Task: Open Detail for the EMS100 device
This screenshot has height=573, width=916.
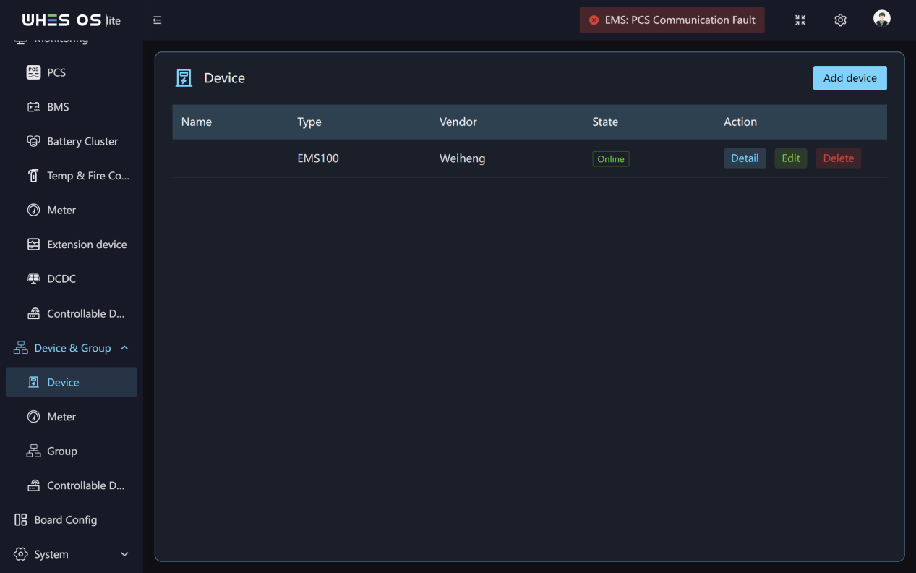Action: click(745, 158)
